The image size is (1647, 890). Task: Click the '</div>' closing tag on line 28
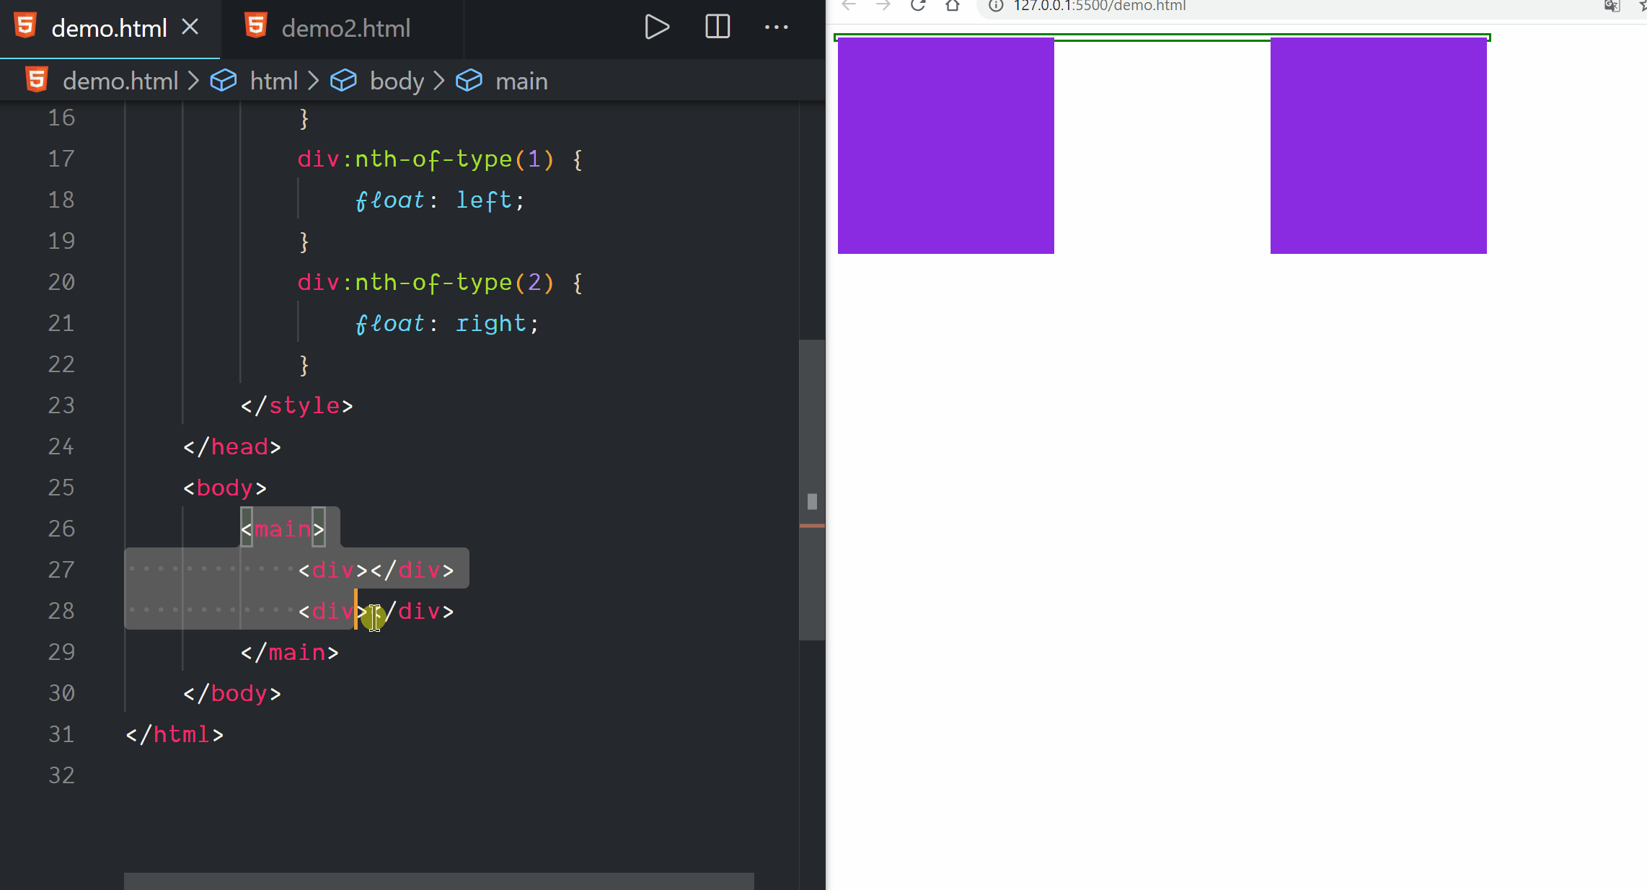(x=412, y=611)
